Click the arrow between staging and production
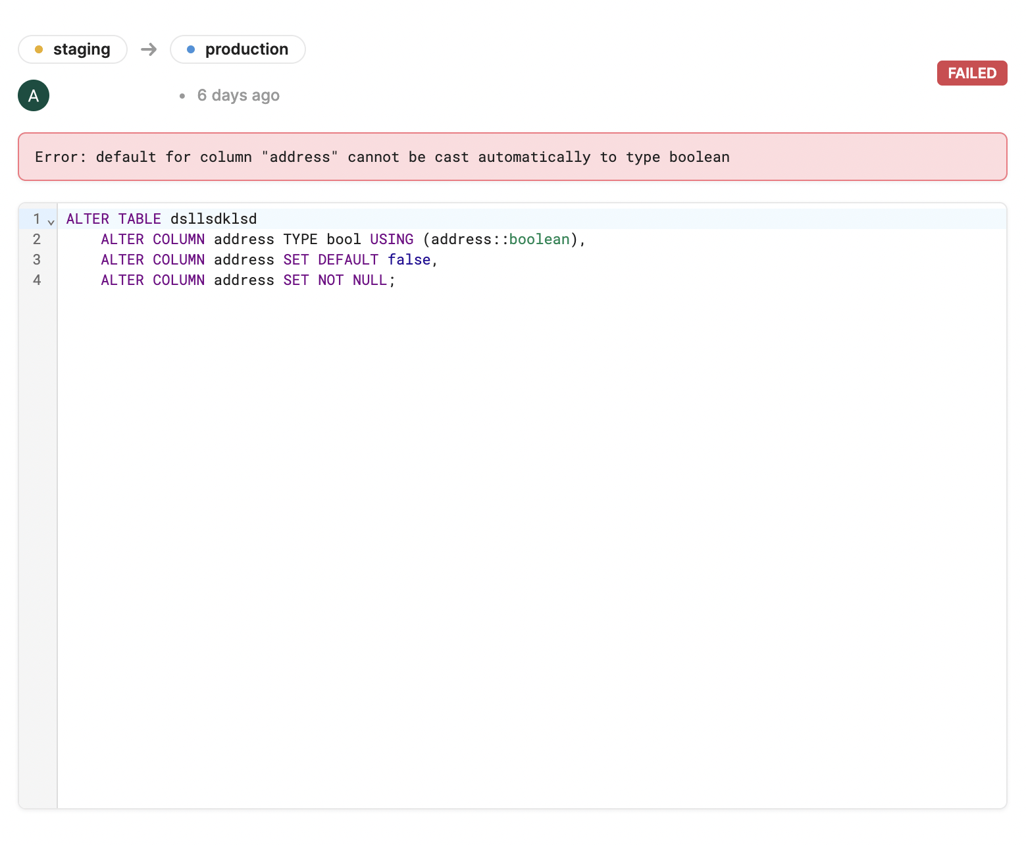 (x=149, y=49)
